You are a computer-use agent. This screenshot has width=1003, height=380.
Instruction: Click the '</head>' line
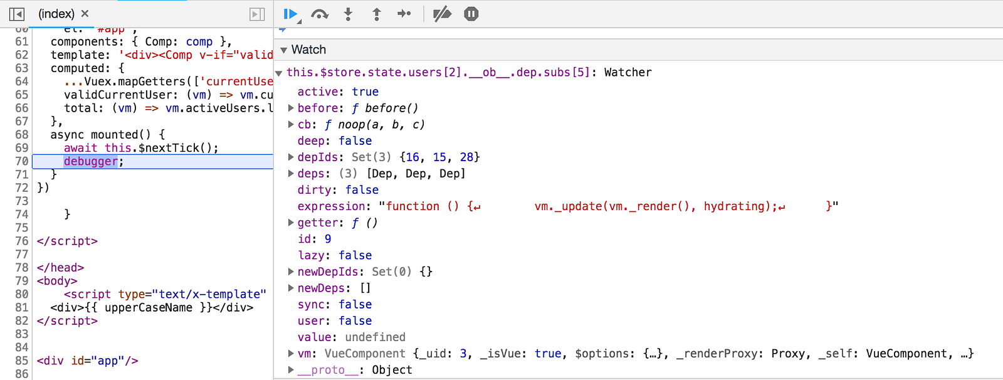click(x=60, y=267)
